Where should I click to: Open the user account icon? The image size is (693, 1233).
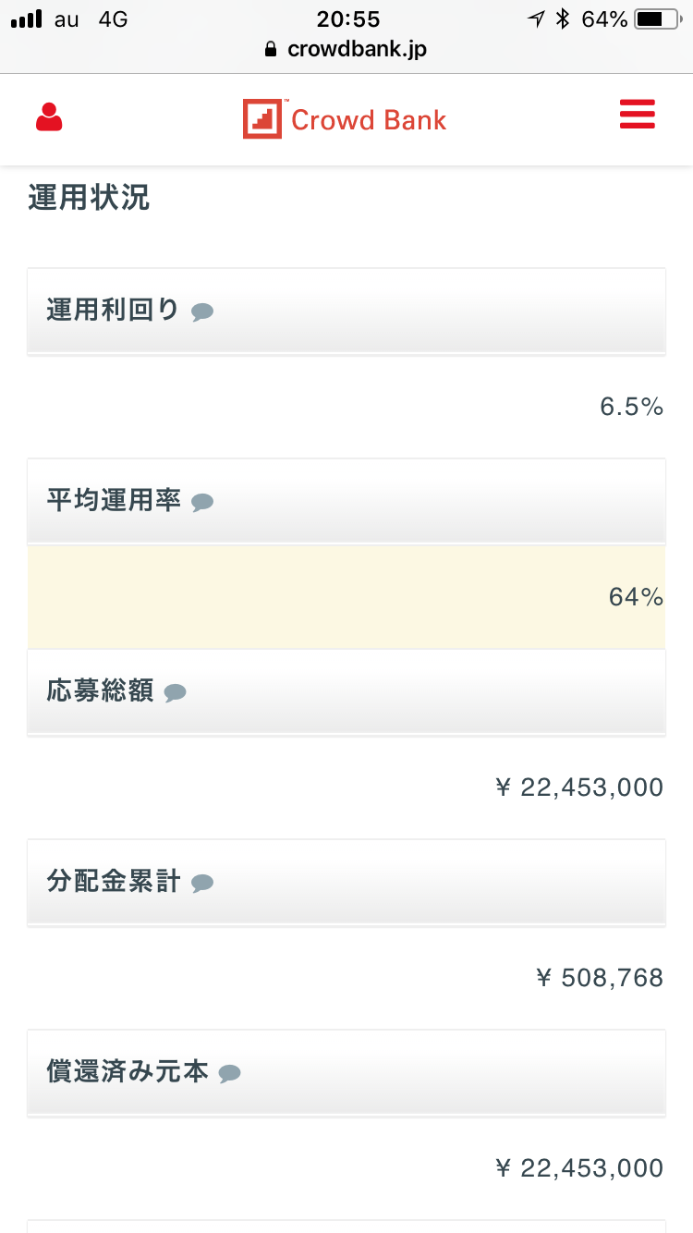(x=49, y=117)
